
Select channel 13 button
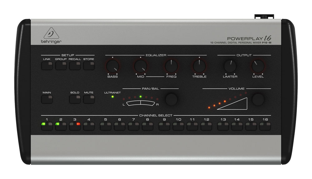[x=223, y=126]
